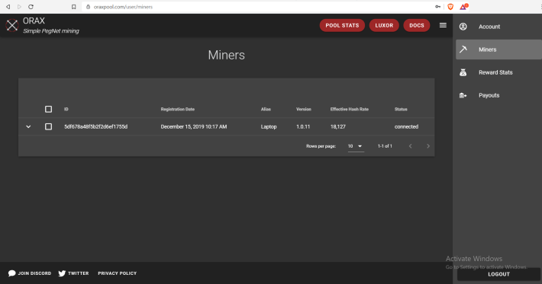Click the LOGOUT button
The width and height of the screenshot is (542, 284).
[x=498, y=274]
